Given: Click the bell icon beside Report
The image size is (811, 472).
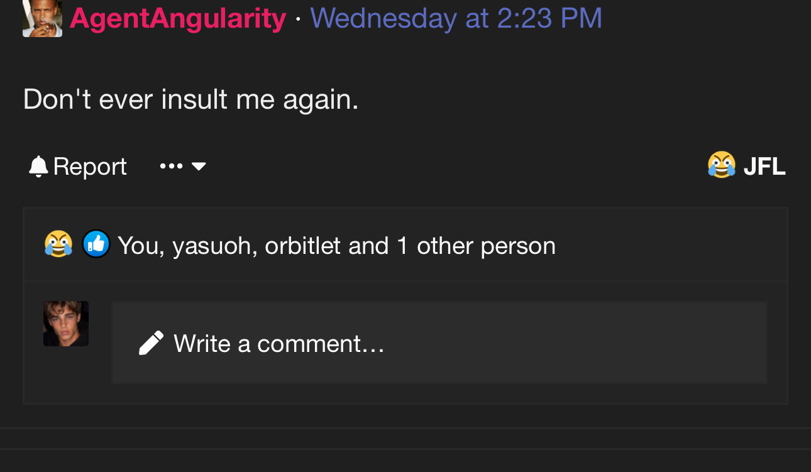Looking at the screenshot, I should (x=38, y=167).
